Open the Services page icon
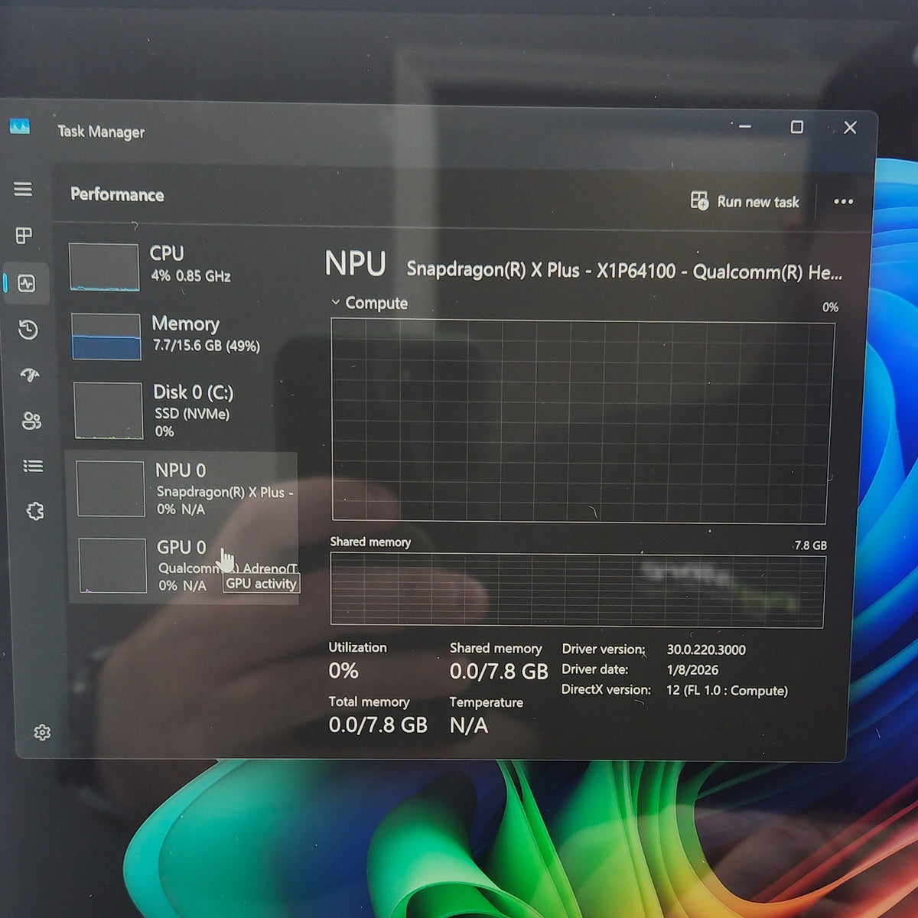The image size is (918, 918). [35, 511]
